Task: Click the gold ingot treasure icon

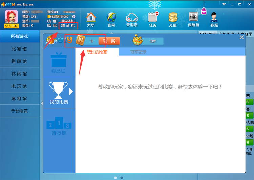Action: click(x=137, y=40)
